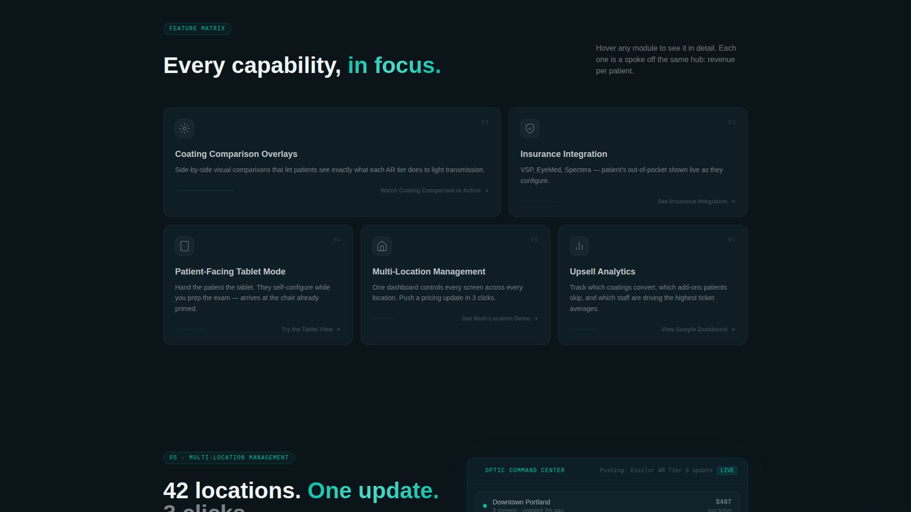
Task: Click the 42 locations. One update. headline
Action: coord(301,491)
